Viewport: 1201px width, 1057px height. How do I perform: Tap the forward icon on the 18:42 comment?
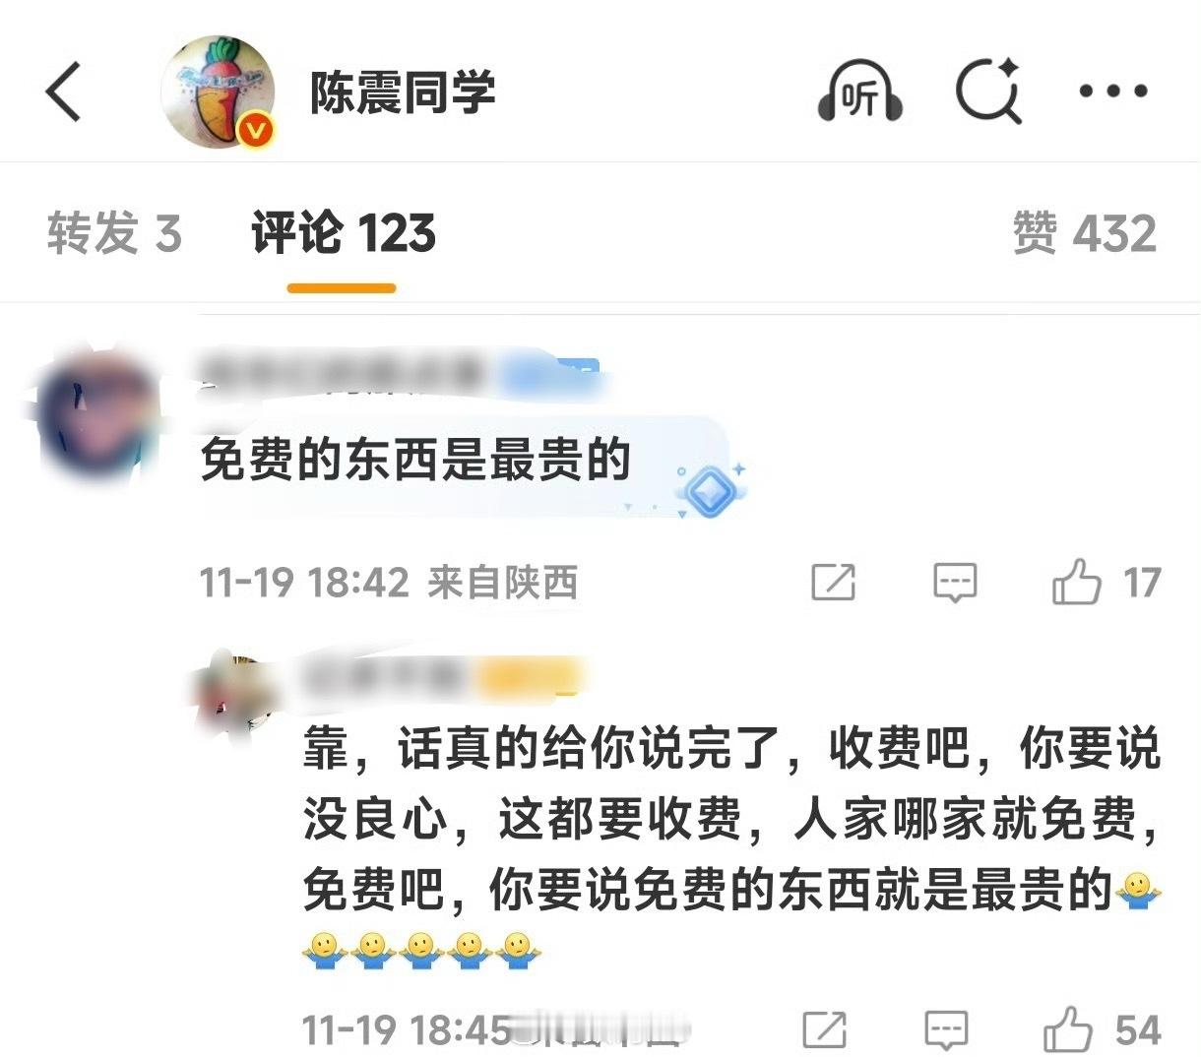pos(833,582)
